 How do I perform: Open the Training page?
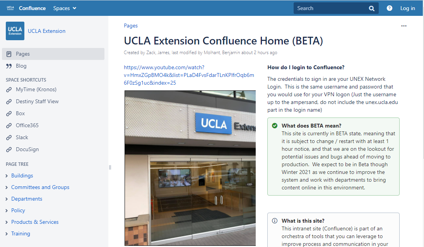pos(21,233)
